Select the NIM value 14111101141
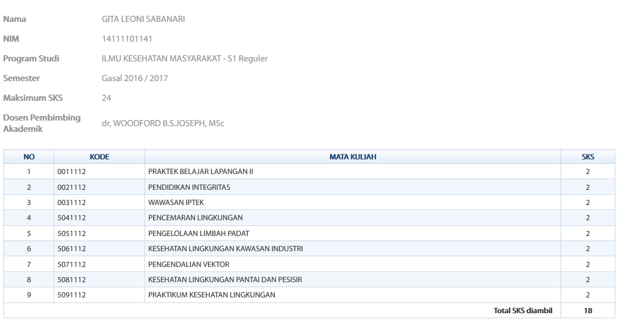 tap(126, 39)
